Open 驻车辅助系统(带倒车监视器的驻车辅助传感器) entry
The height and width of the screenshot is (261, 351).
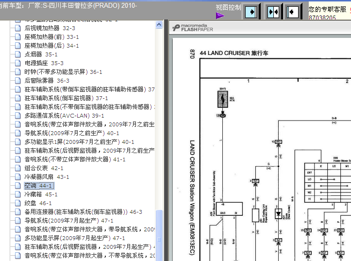tap(89, 89)
